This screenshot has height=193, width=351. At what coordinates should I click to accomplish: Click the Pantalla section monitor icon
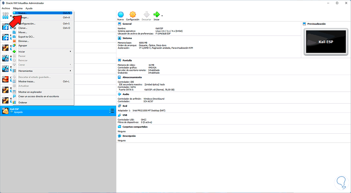pyautogui.click(x=119, y=60)
